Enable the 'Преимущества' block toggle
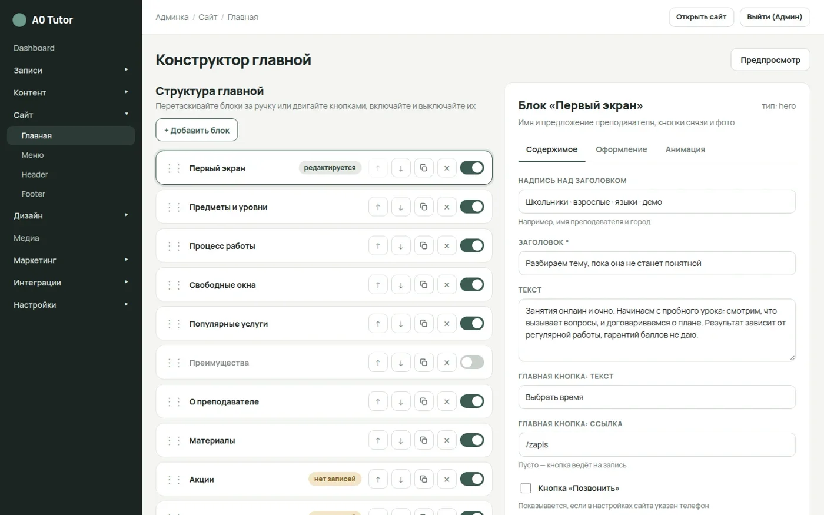 point(472,362)
